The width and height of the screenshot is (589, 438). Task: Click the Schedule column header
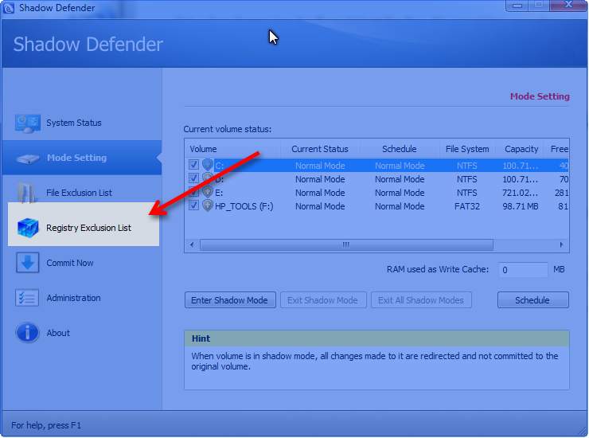tap(400, 149)
